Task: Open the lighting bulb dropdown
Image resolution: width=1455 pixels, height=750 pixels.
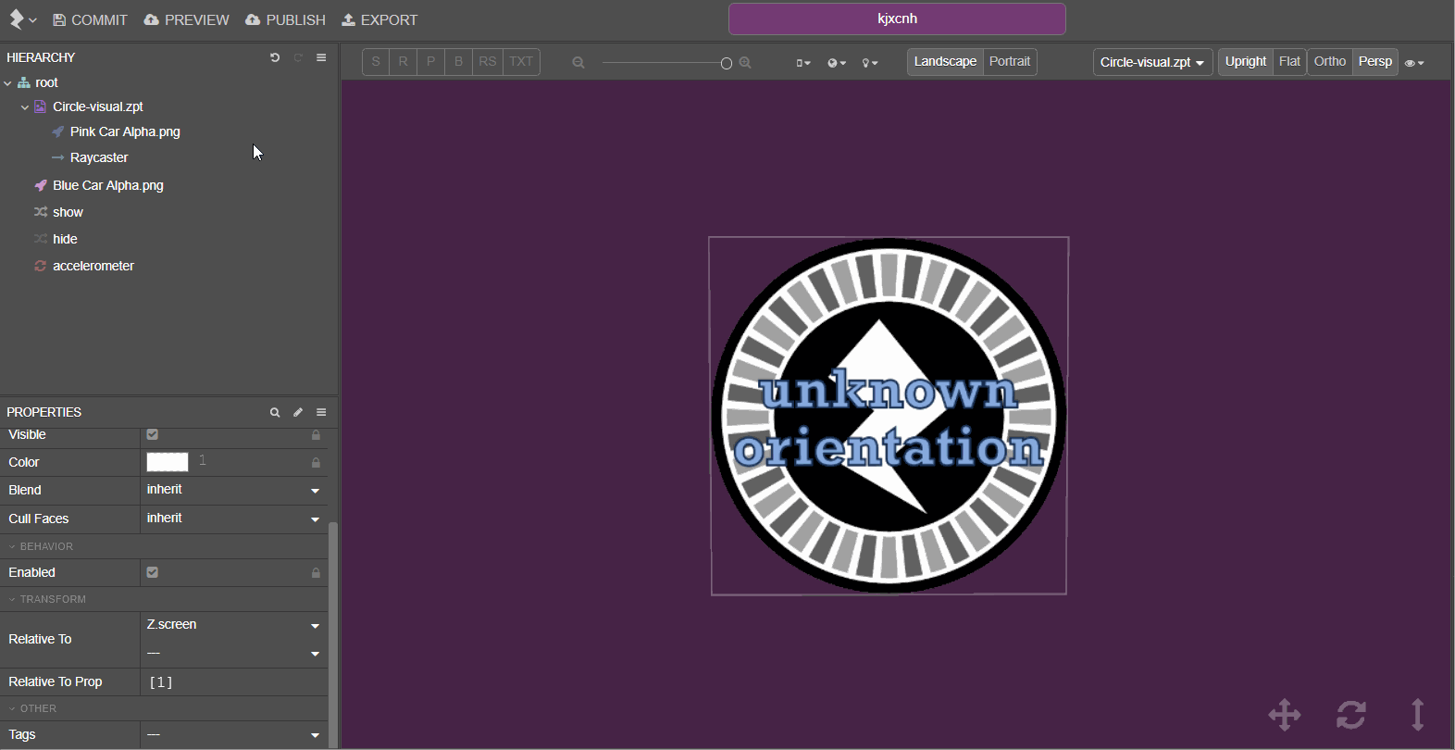Action: (x=870, y=63)
